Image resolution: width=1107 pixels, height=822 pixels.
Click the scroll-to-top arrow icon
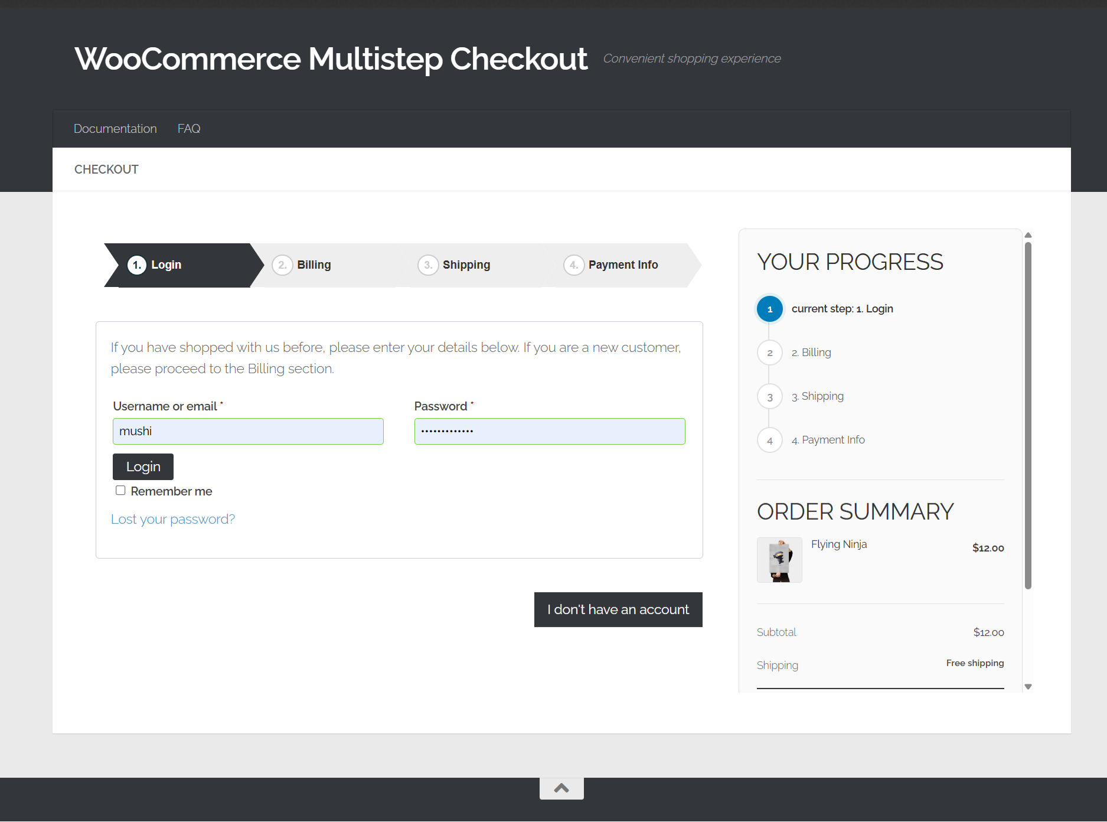561,788
